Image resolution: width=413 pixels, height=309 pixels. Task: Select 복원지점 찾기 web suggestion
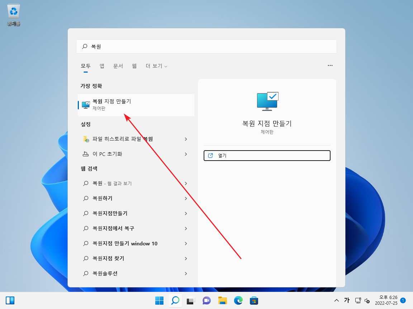136,259
